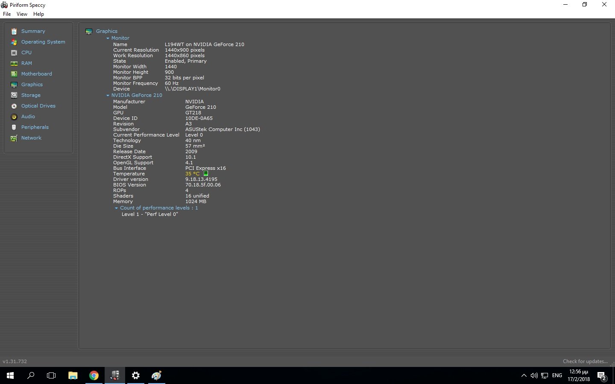Select the 35 °C temperature reading
The height and width of the screenshot is (384, 615).
(x=193, y=174)
